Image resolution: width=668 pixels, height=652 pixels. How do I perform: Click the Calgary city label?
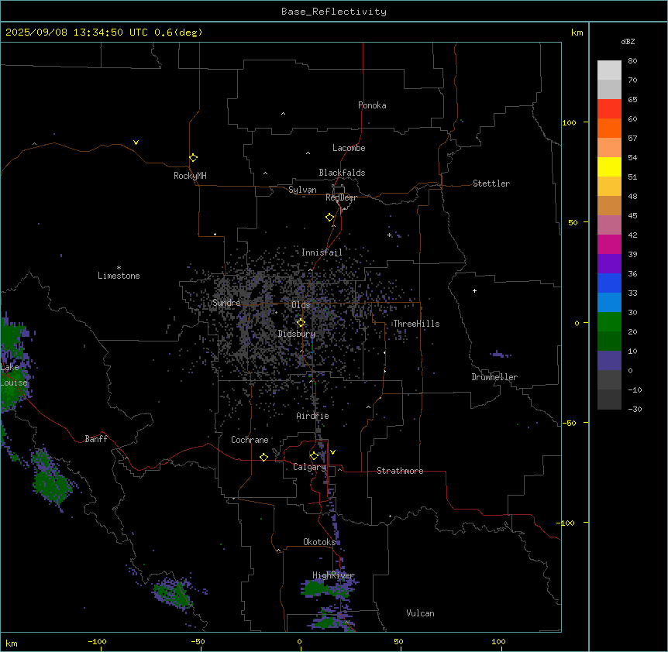pyautogui.click(x=310, y=467)
